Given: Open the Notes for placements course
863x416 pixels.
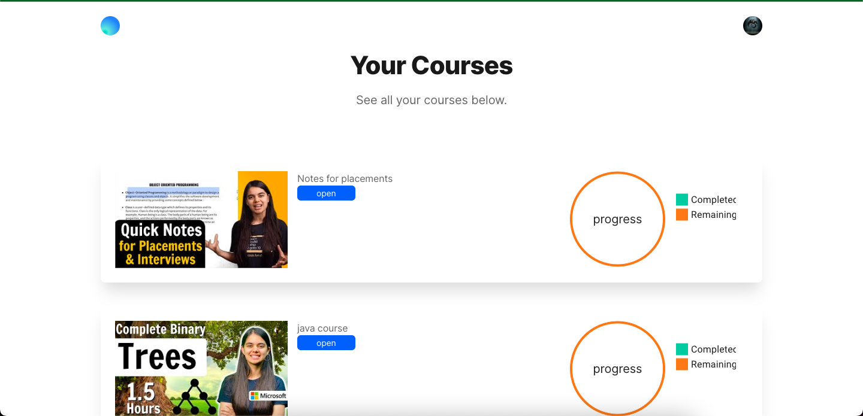Looking at the screenshot, I should pos(326,193).
